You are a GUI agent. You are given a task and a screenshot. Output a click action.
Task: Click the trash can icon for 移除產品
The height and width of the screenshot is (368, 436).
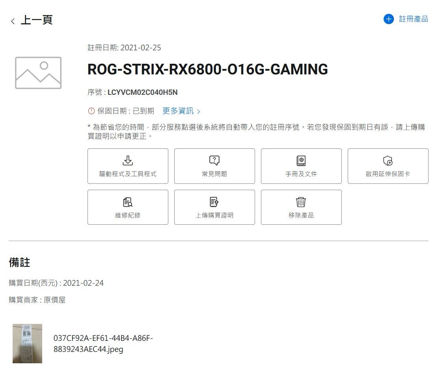pos(301,202)
